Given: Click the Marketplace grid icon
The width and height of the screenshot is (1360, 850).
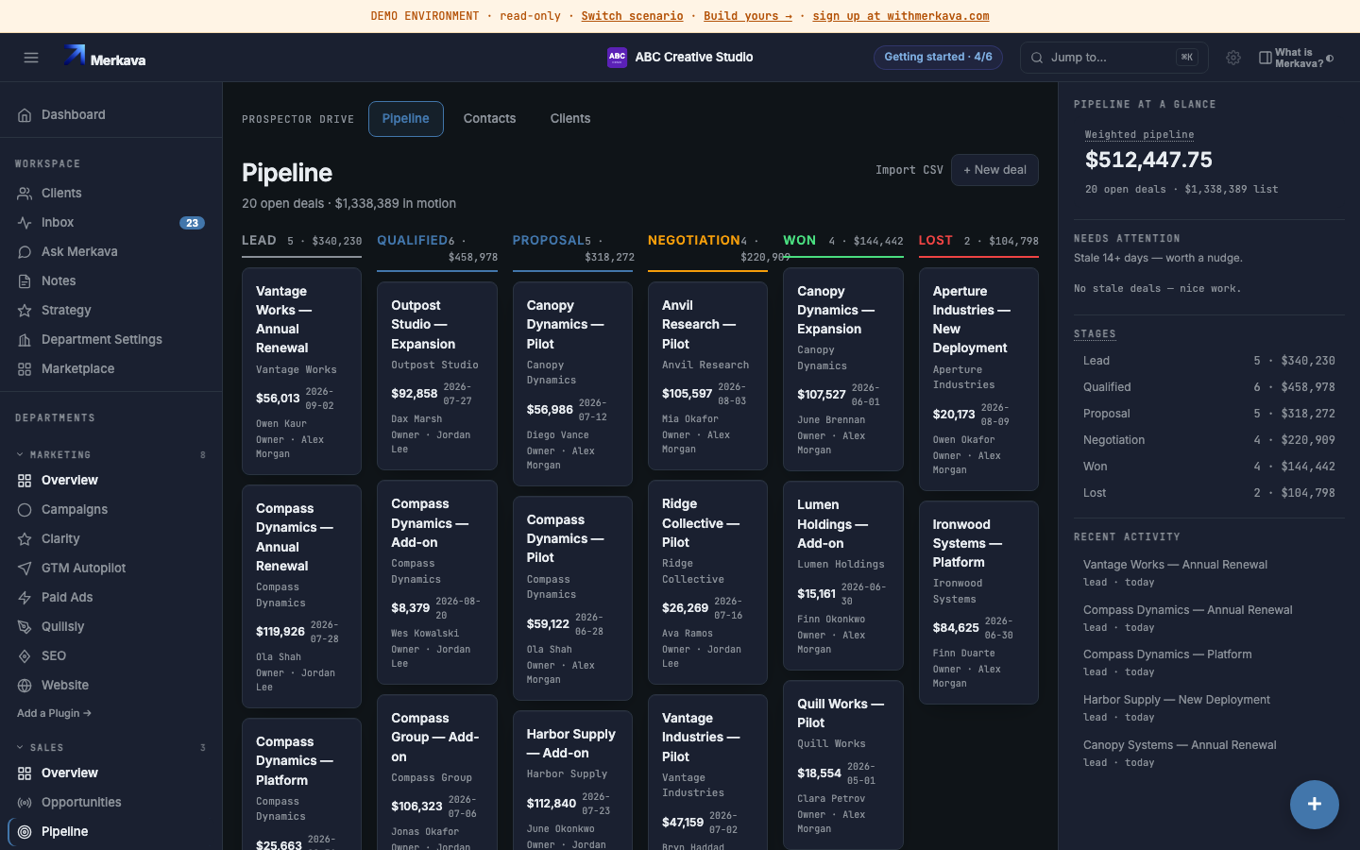Looking at the screenshot, I should click(x=25, y=369).
